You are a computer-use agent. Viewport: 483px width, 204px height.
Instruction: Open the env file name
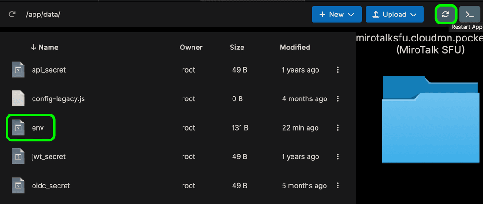pyautogui.click(x=38, y=128)
